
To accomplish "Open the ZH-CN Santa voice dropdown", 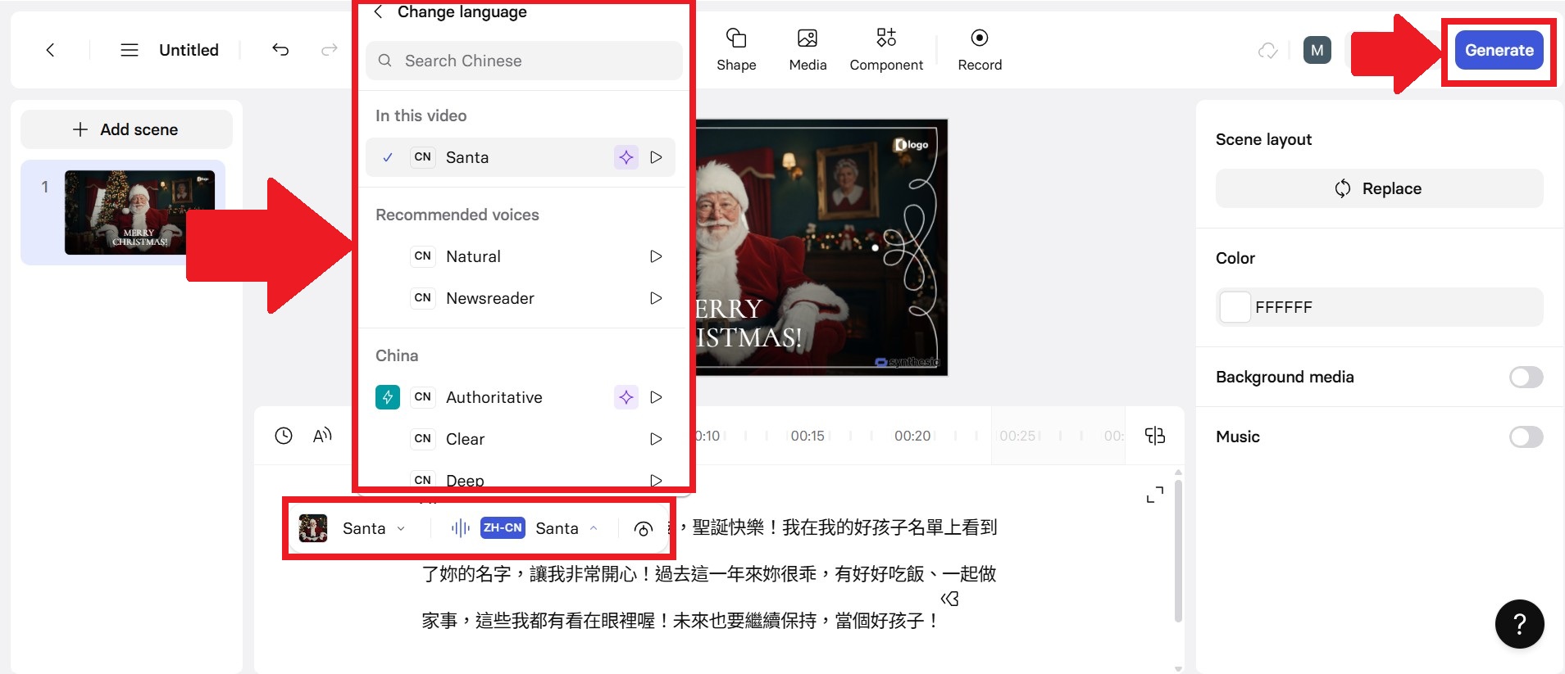I will [525, 528].
